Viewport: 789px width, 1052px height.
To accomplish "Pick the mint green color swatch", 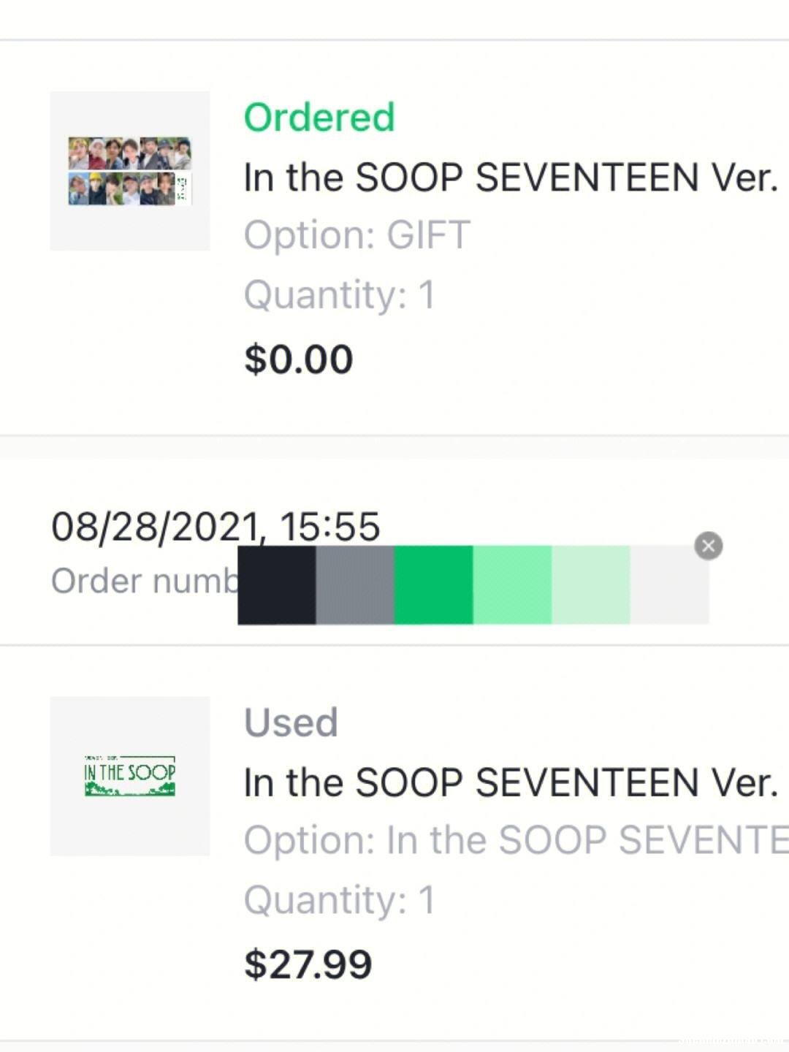I will click(x=512, y=584).
